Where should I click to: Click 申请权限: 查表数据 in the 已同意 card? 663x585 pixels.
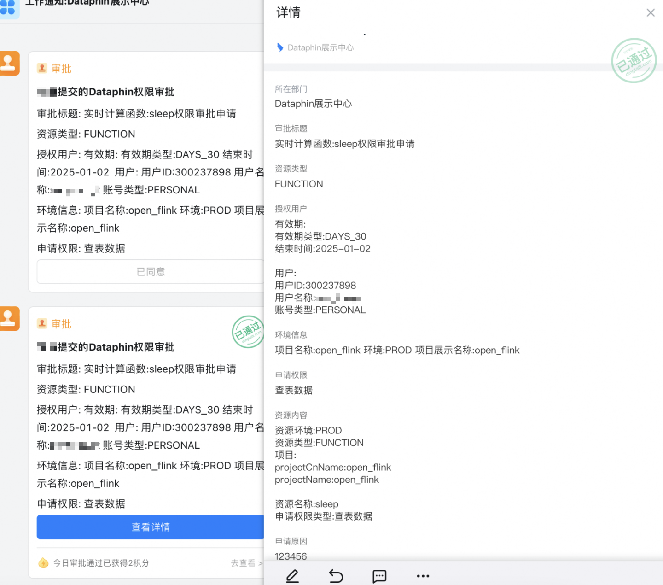81,248
